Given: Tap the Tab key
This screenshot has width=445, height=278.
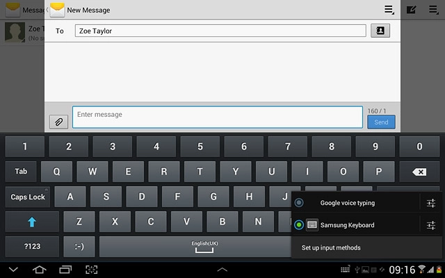Looking at the screenshot, I should pos(21,172).
